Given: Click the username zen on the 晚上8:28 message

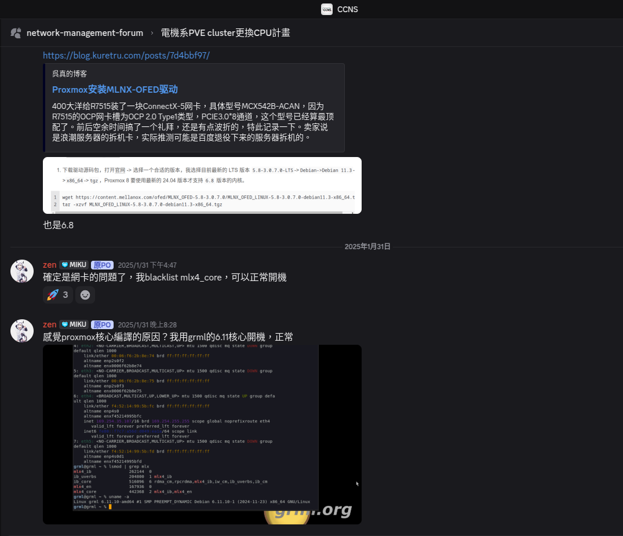Looking at the screenshot, I should tap(50, 324).
